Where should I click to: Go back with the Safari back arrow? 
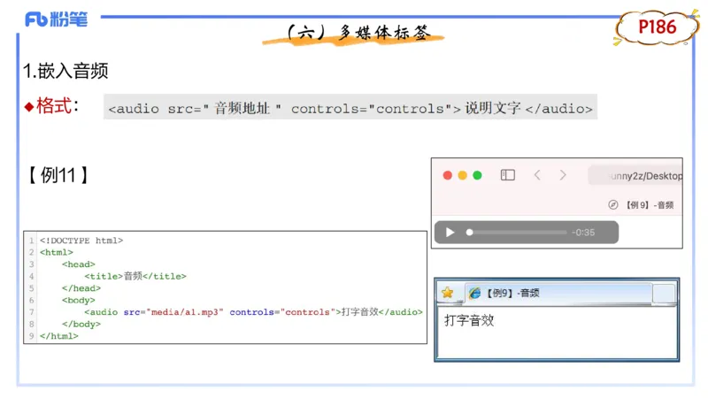click(537, 175)
